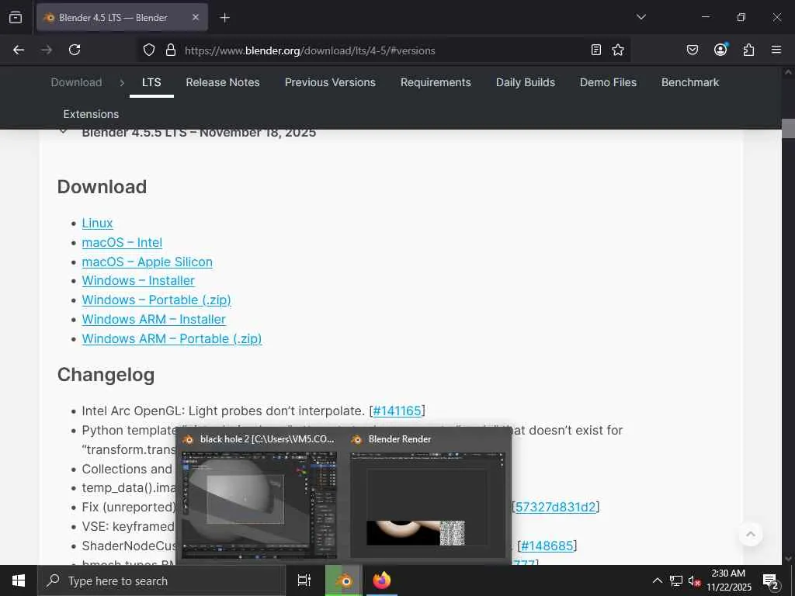Show hidden system tray icons
The image size is (795, 596).
coord(657,580)
